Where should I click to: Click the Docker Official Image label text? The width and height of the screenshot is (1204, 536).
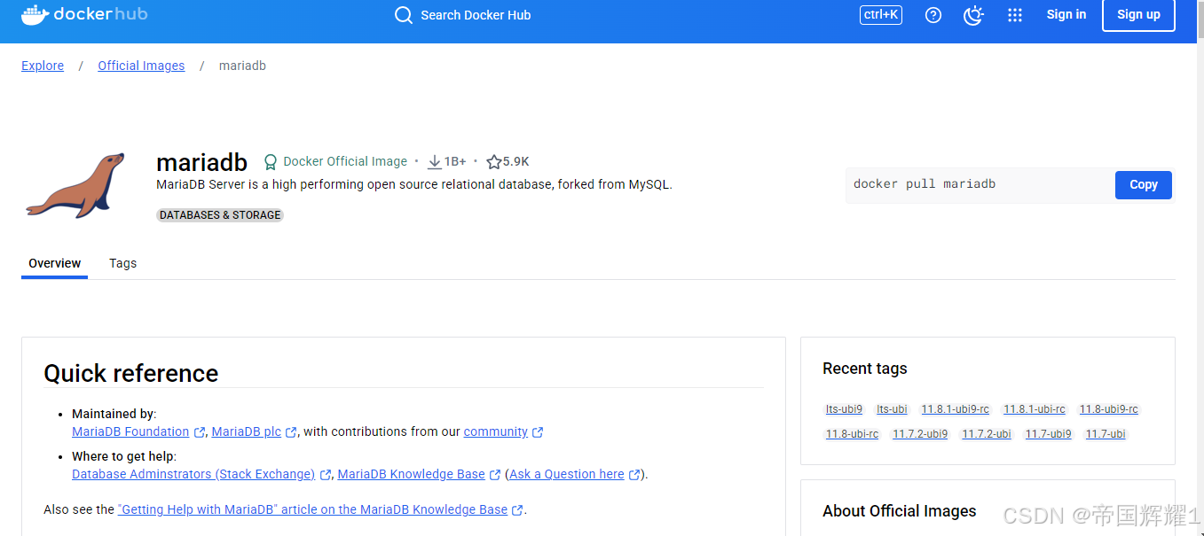pos(345,162)
